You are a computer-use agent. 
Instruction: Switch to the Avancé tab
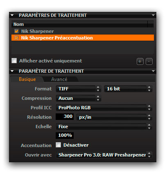point(59,79)
